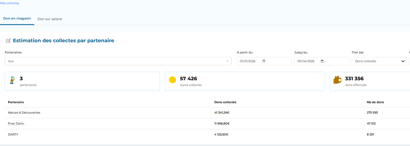Expand the Trier par Dons collectés dropdown
The width and height of the screenshot is (410, 146).
click(379, 61)
